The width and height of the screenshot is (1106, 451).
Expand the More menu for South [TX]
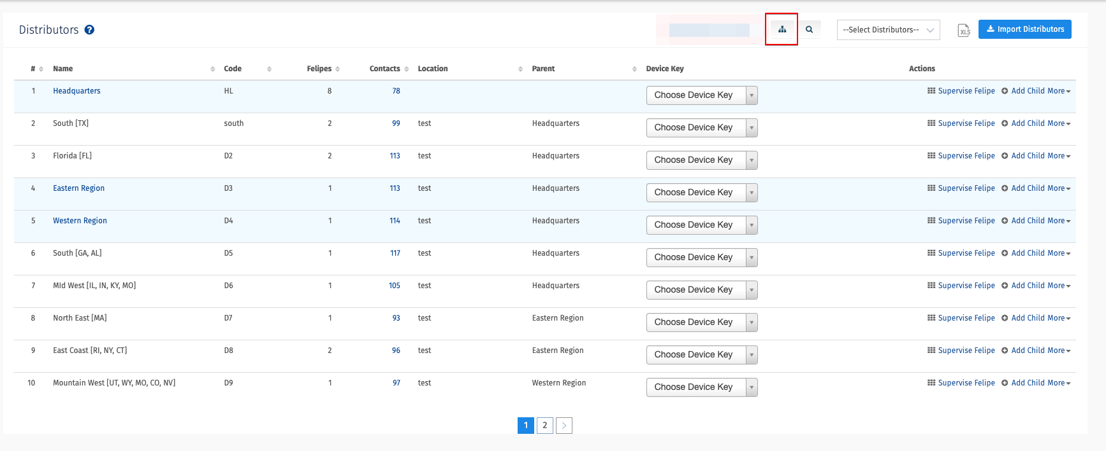click(x=1059, y=123)
